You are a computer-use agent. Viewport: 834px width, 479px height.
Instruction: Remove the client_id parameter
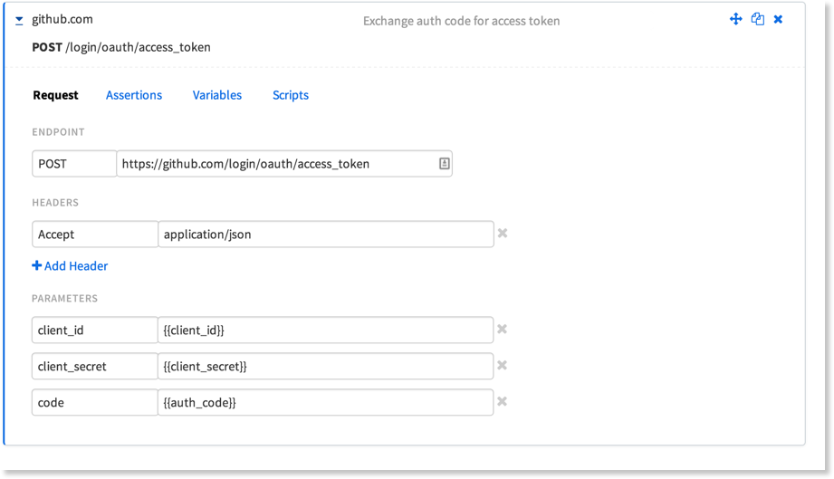coord(502,329)
